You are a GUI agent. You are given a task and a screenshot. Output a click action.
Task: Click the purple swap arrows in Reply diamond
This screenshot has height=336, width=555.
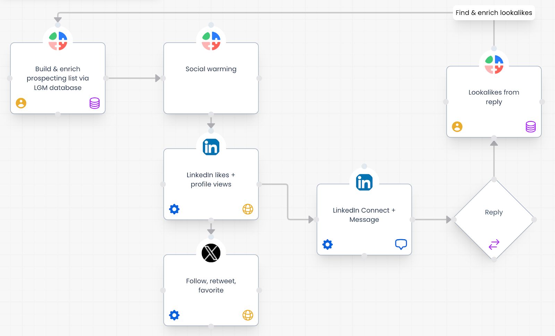(494, 244)
